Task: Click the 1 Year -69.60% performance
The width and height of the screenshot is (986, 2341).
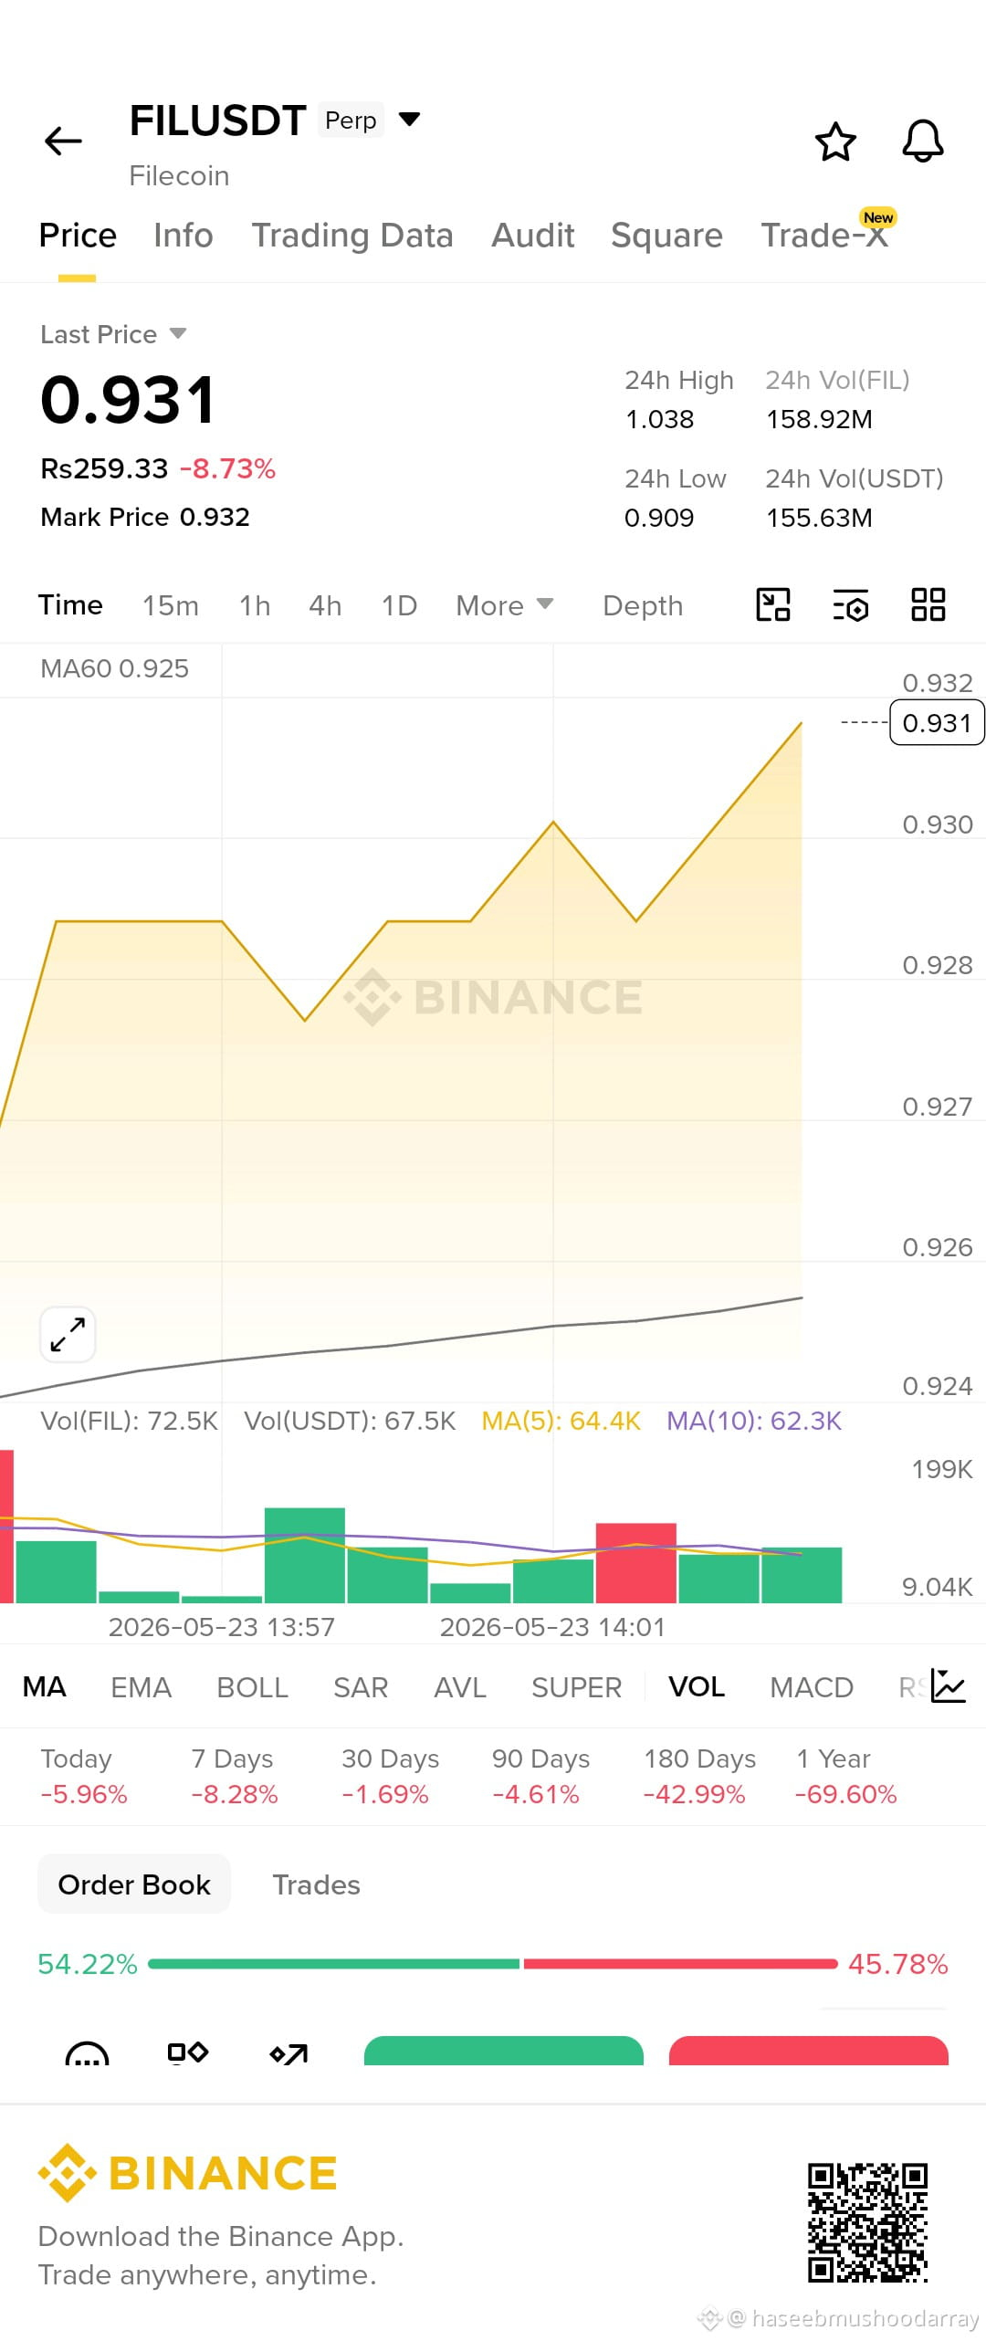Action: coord(845,1777)
